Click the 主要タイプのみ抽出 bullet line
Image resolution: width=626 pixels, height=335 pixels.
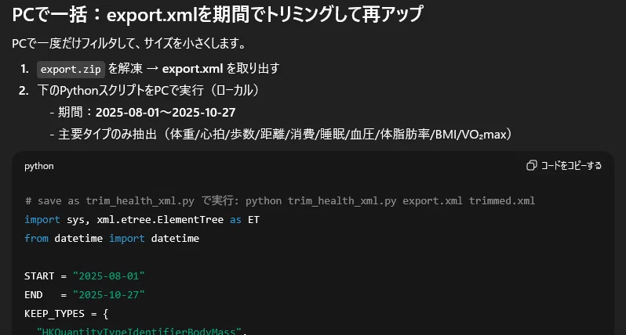[x=281, y=135]
